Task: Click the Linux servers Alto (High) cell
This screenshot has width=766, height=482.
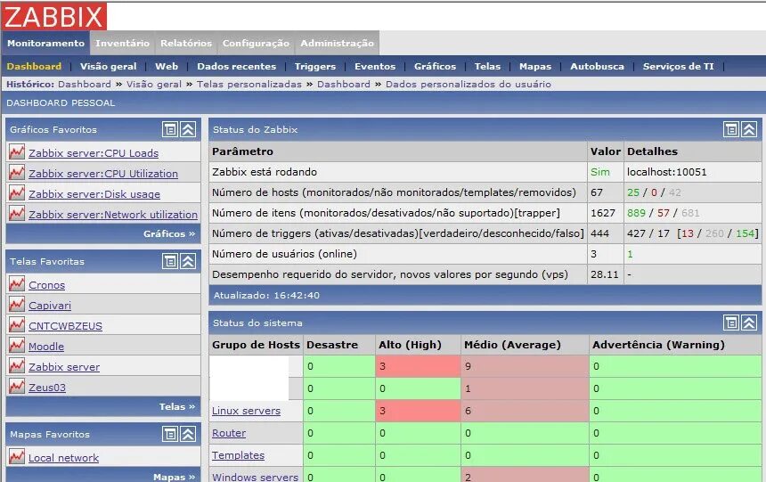Action: pyautogui.click(x=418, y=411)
